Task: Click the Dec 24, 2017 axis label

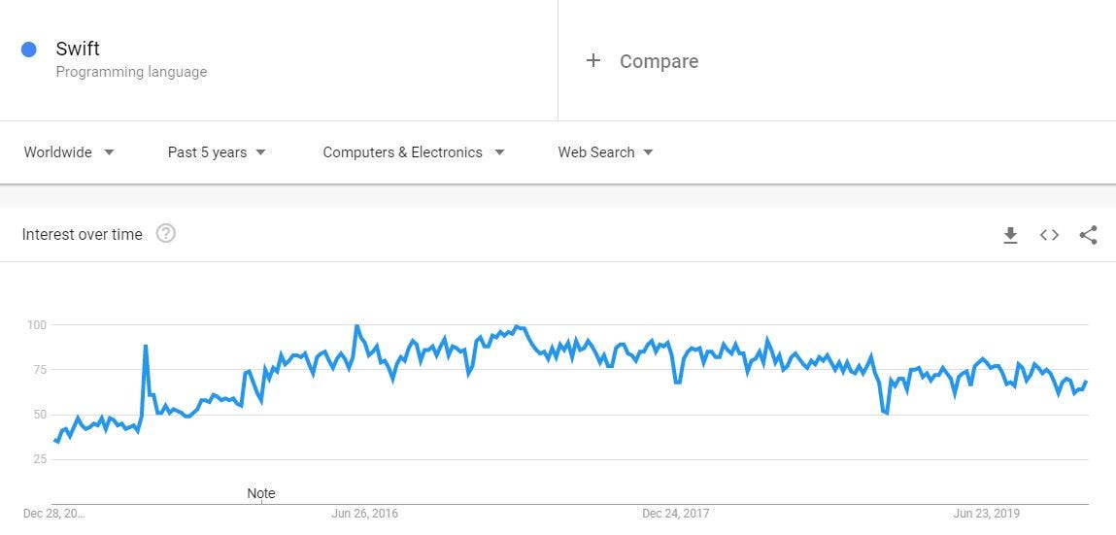Action: pos(675,513)
